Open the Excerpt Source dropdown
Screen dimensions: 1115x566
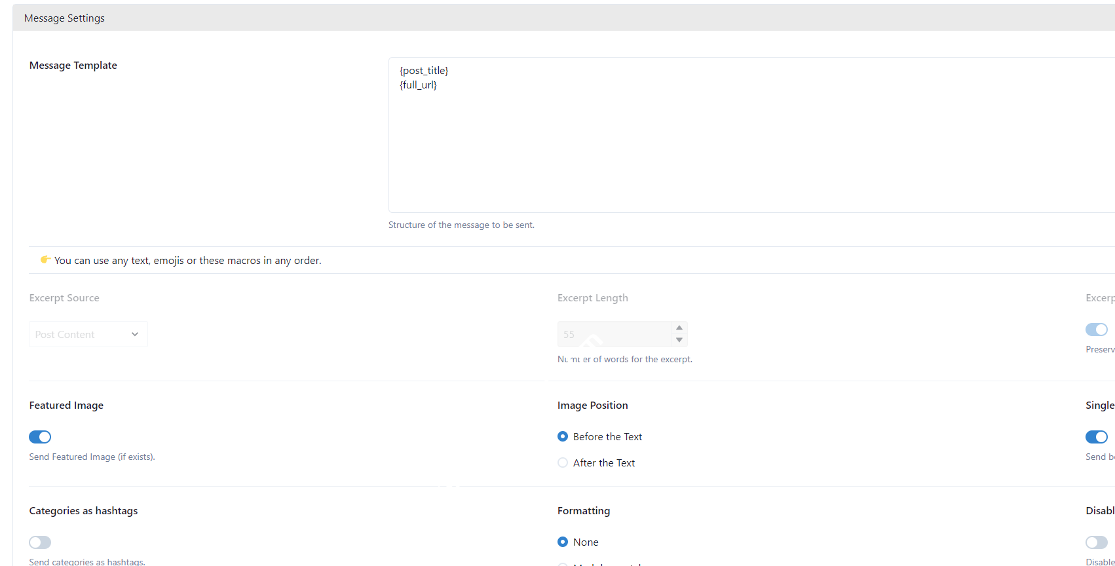click(x=88, y=334)
